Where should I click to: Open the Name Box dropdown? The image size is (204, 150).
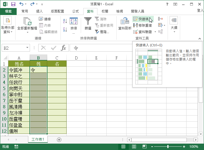(x=27, y=48)
